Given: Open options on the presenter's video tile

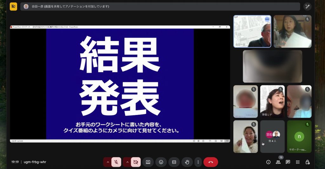Looking at the screenshot, I should coord(267,19).
